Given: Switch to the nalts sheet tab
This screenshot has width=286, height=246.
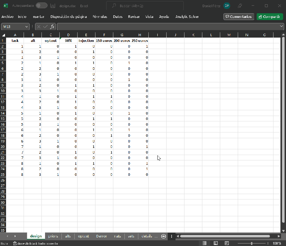Looking at the screenshot, I should (118, 236).
